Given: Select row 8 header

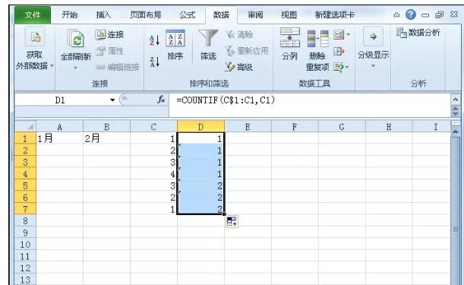Looking at the screenshot, I should point(26,220).
